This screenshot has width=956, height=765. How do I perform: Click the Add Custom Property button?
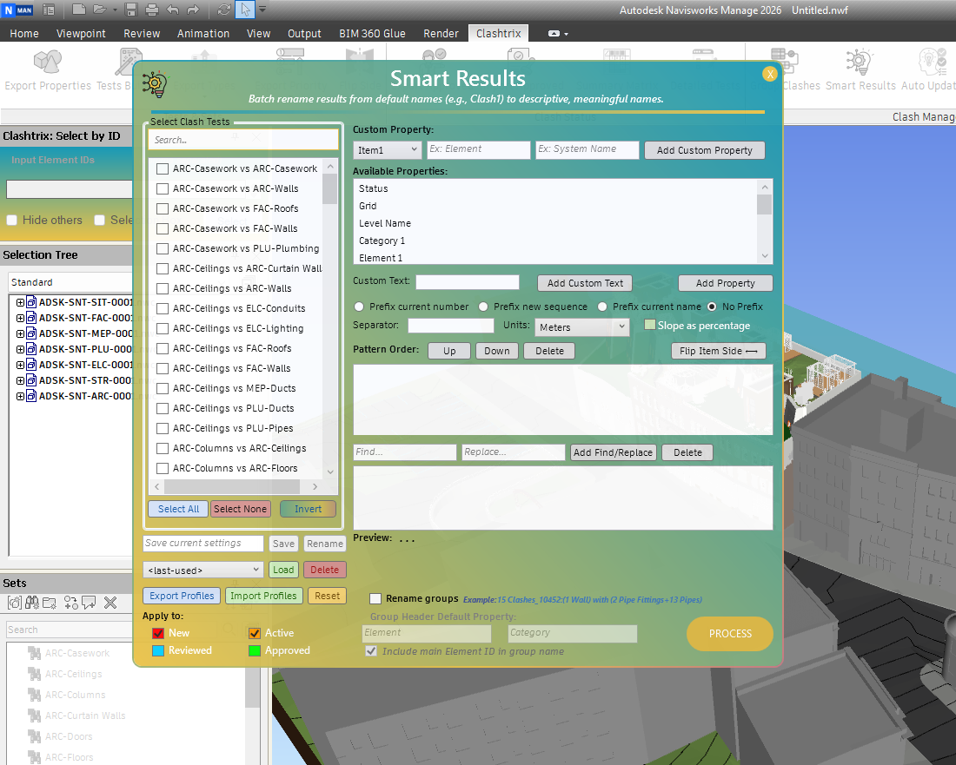coord(704,150)
